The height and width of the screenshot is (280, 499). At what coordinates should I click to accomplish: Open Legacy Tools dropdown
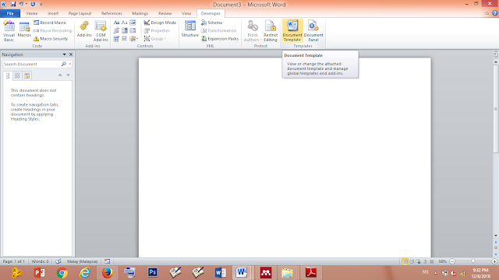[x=133, y=39]
